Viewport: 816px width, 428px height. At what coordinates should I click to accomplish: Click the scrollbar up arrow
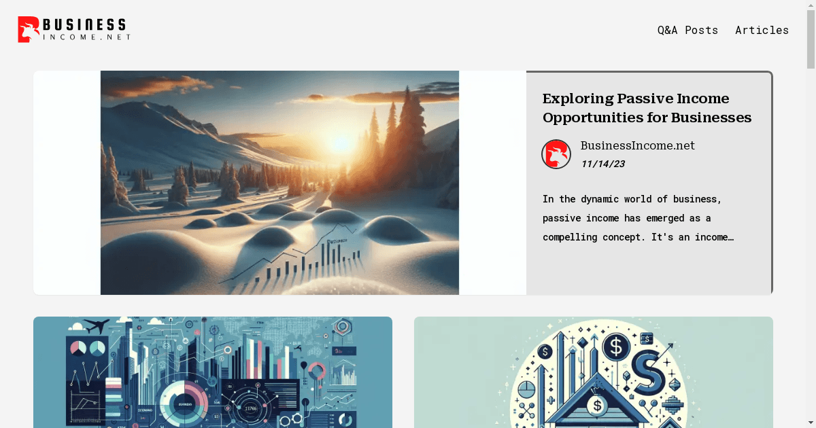811,5
